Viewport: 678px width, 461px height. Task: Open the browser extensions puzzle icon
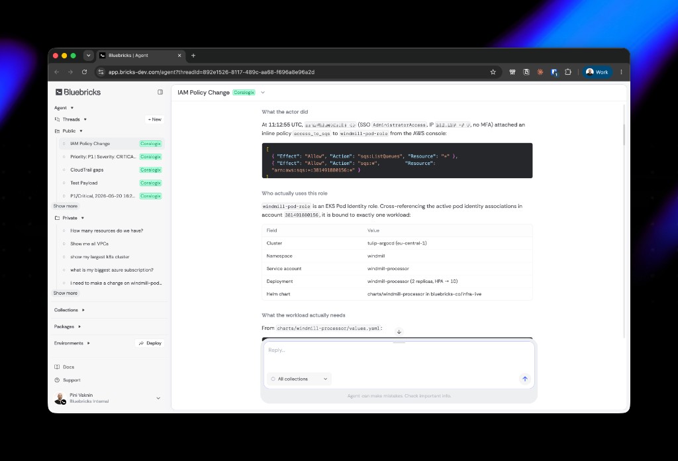pos(568,72)
